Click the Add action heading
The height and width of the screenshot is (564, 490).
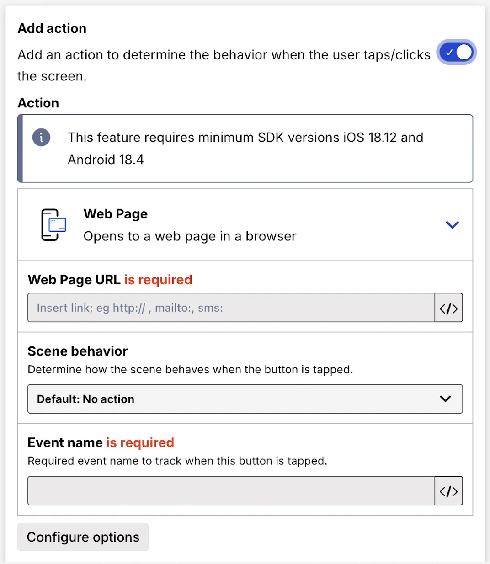pos(52,28)
